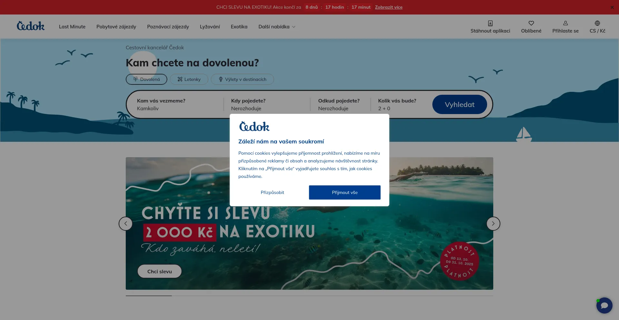The height and width of the screenshot is (320, 619).
Task: Open the Stáhnout aplikaci download icon
Action: point(490,23)
